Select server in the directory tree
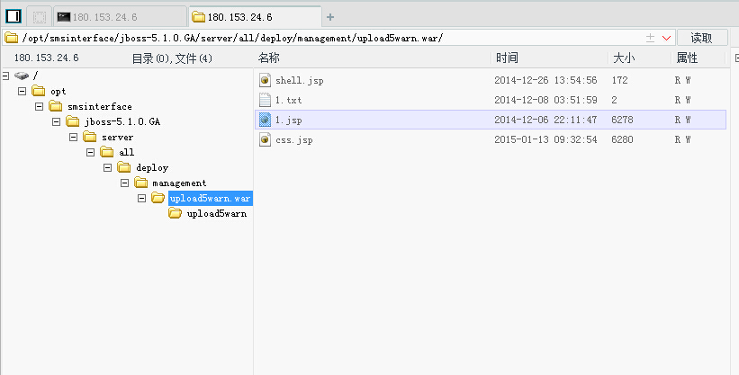739x375 pixels. tap(117, 137)
